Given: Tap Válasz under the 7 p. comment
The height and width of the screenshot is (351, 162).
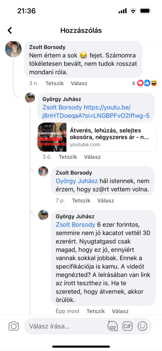Looking at the screenshot, I should tap(105, 201).
